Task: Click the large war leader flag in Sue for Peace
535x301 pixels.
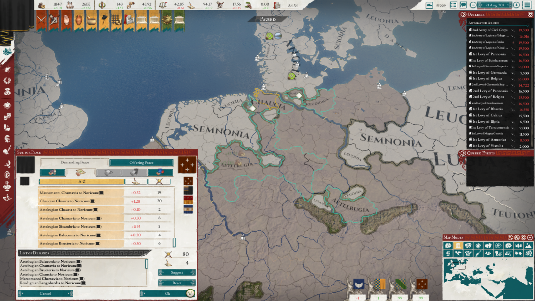Action: click(187, 165)
